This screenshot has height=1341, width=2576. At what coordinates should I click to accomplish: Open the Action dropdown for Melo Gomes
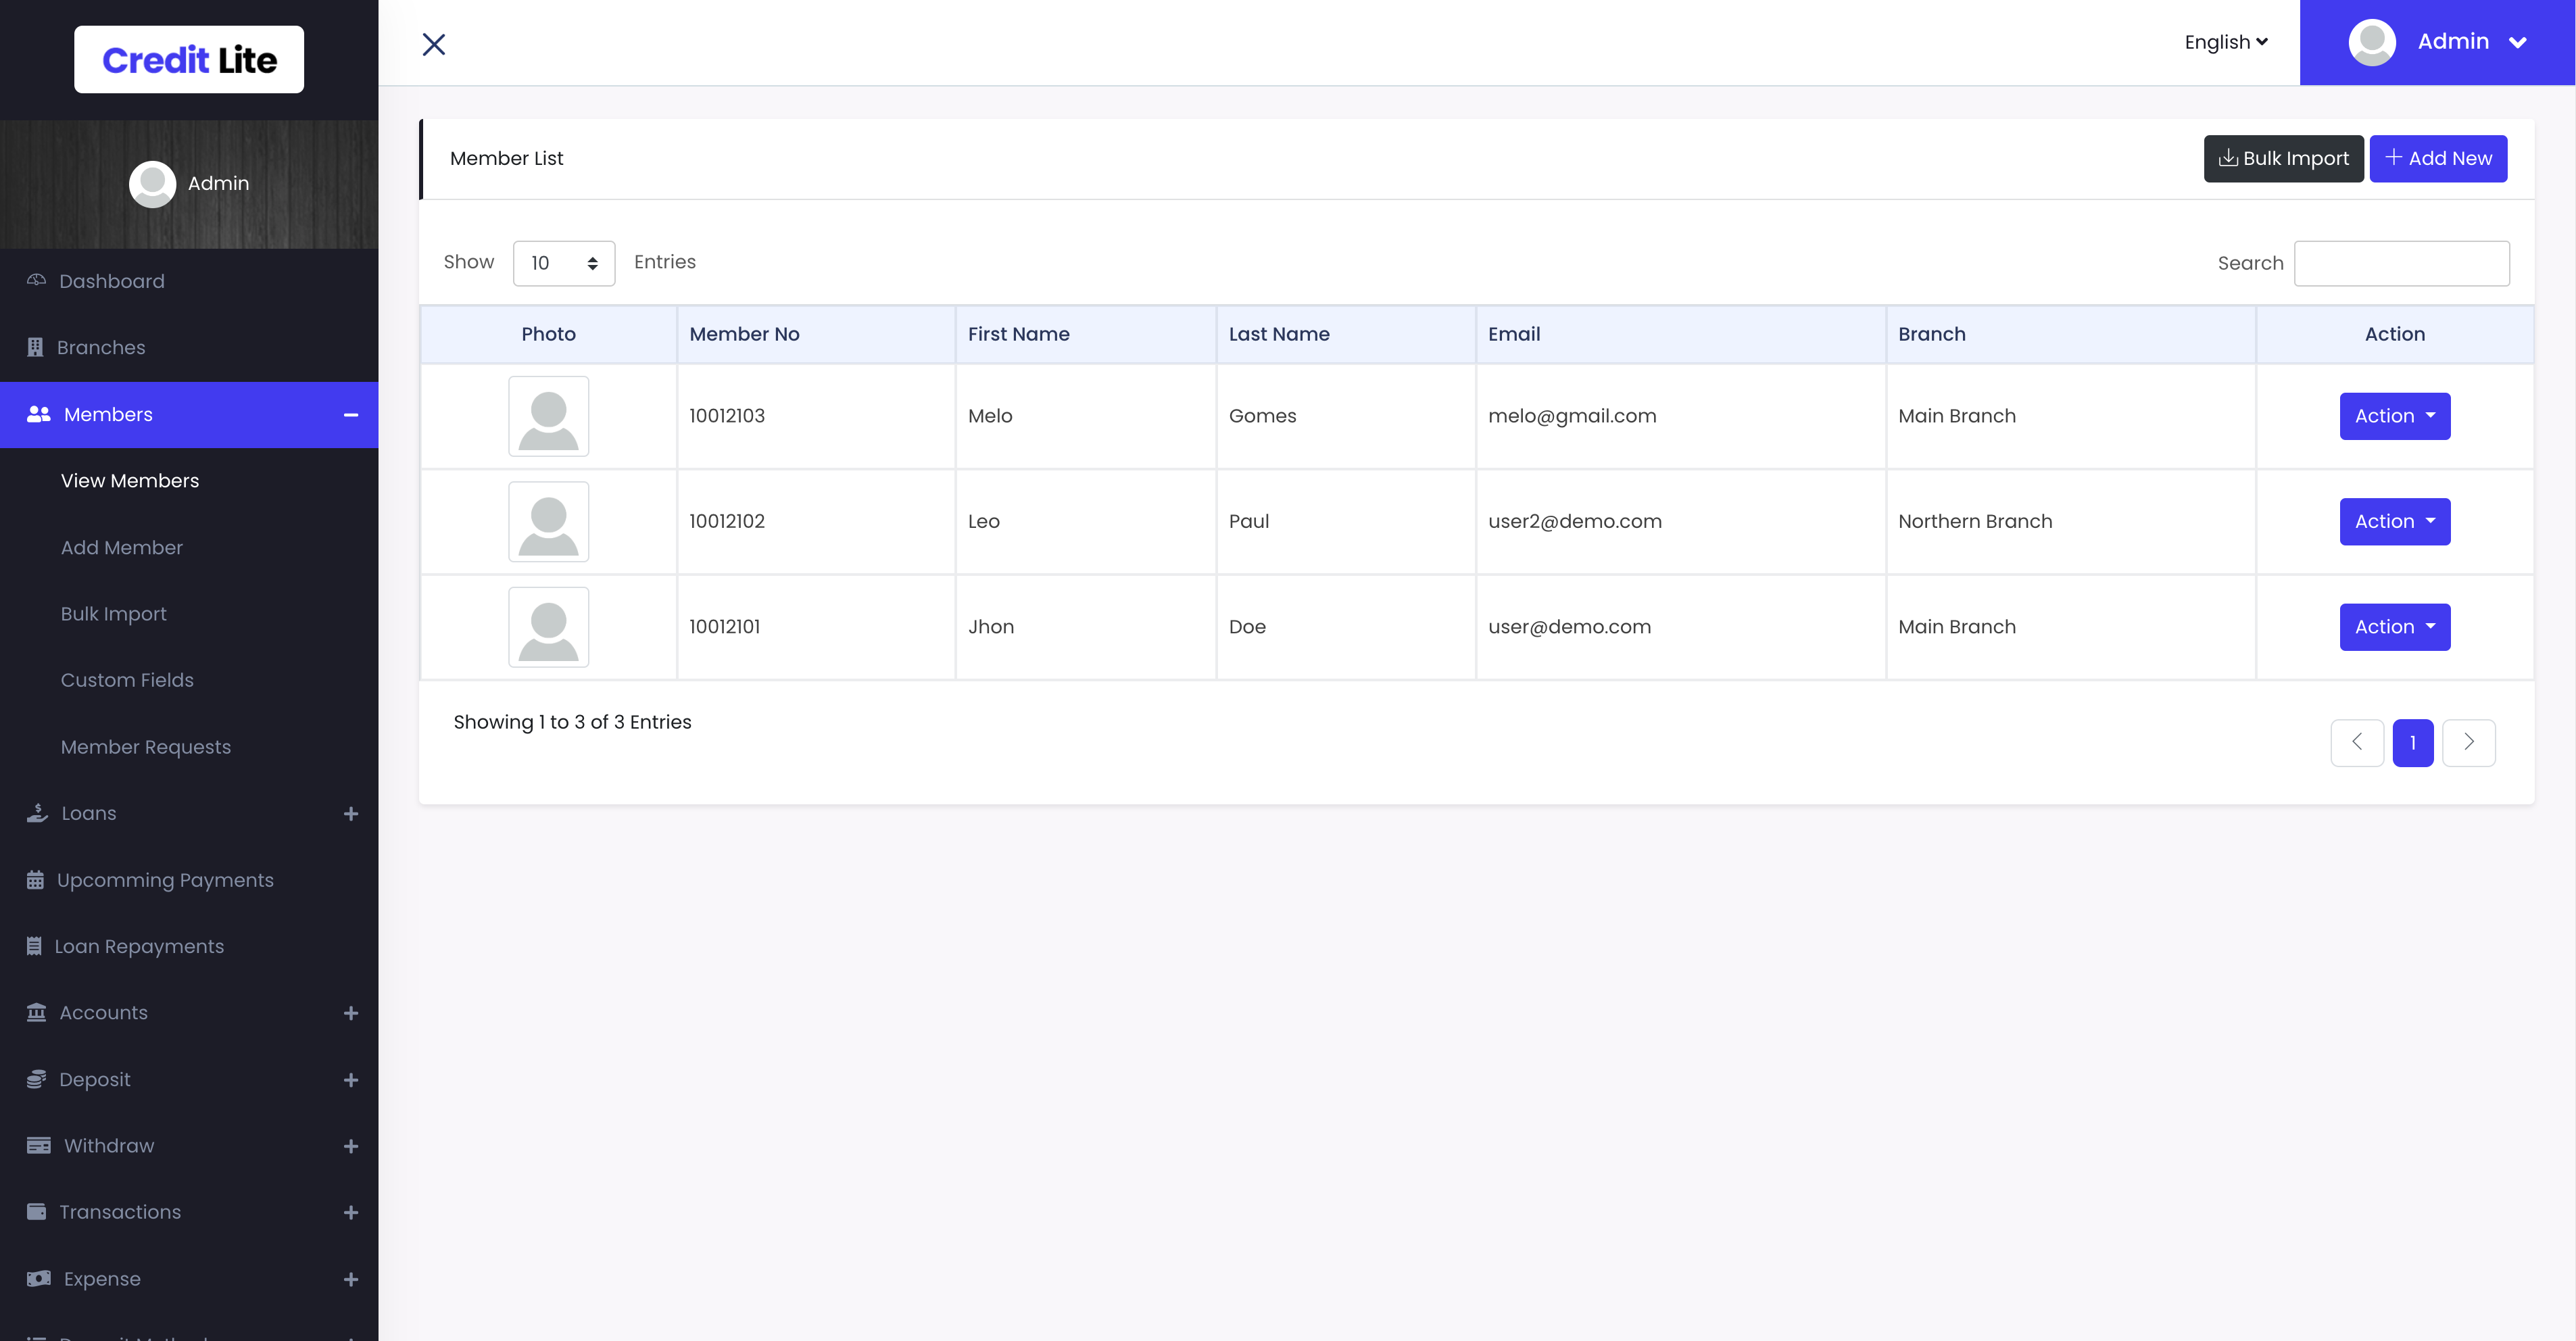pyautogui.click(x=2394, y=416)
